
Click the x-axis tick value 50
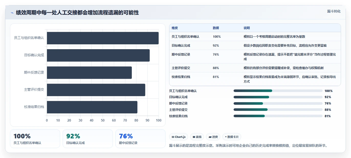pos(103,120)
